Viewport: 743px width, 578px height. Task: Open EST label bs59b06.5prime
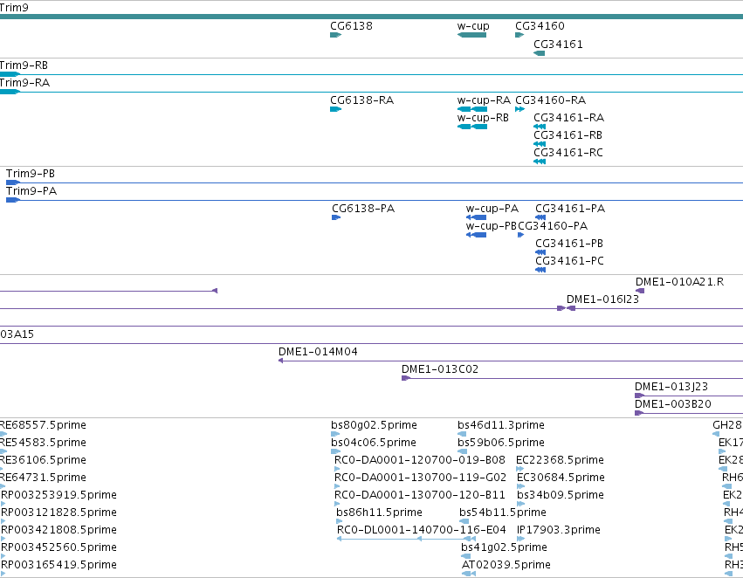point(501,443)
